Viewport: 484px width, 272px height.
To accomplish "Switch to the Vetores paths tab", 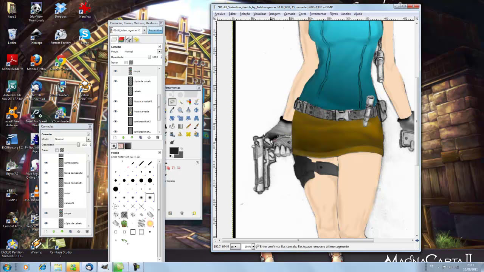I will pyautogui.click(x=129, y=39).
